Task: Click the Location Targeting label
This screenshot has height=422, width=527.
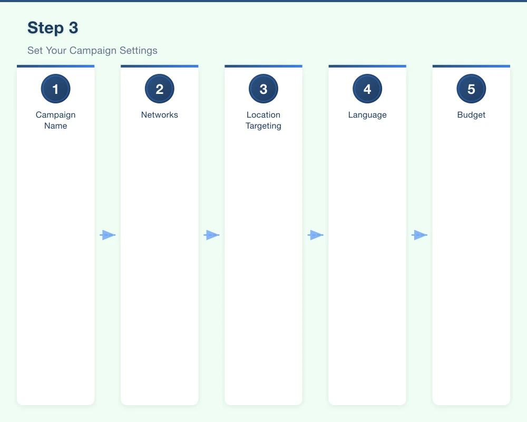Action: (x=263, y=120)
